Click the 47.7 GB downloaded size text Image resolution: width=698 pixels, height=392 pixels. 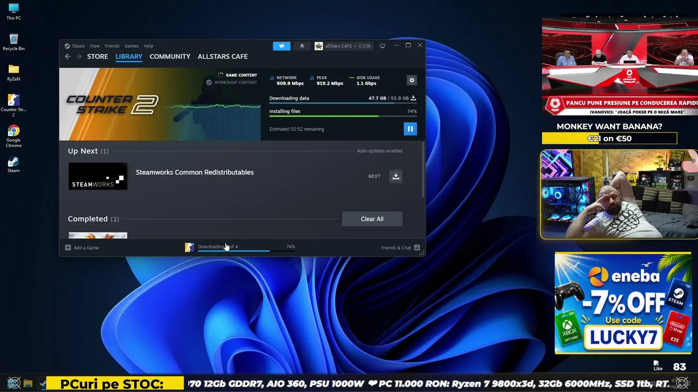(377, 99)
